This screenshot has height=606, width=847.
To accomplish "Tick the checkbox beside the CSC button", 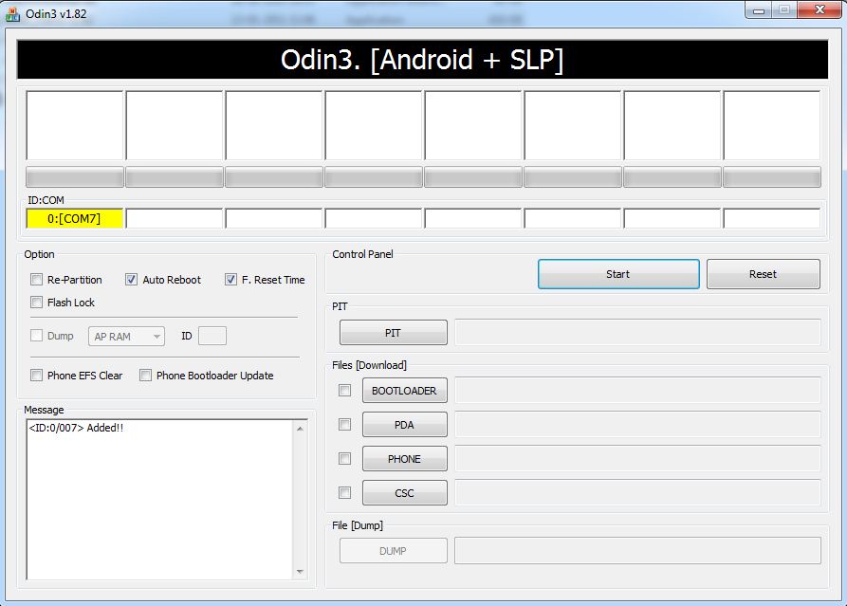I will click(x=345, y=492).
